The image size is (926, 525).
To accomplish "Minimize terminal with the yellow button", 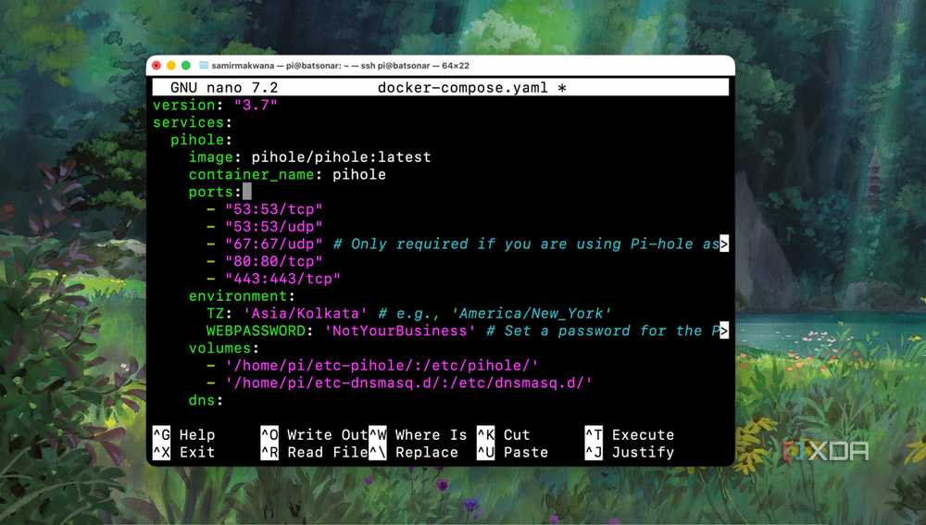I will [171, 66].
